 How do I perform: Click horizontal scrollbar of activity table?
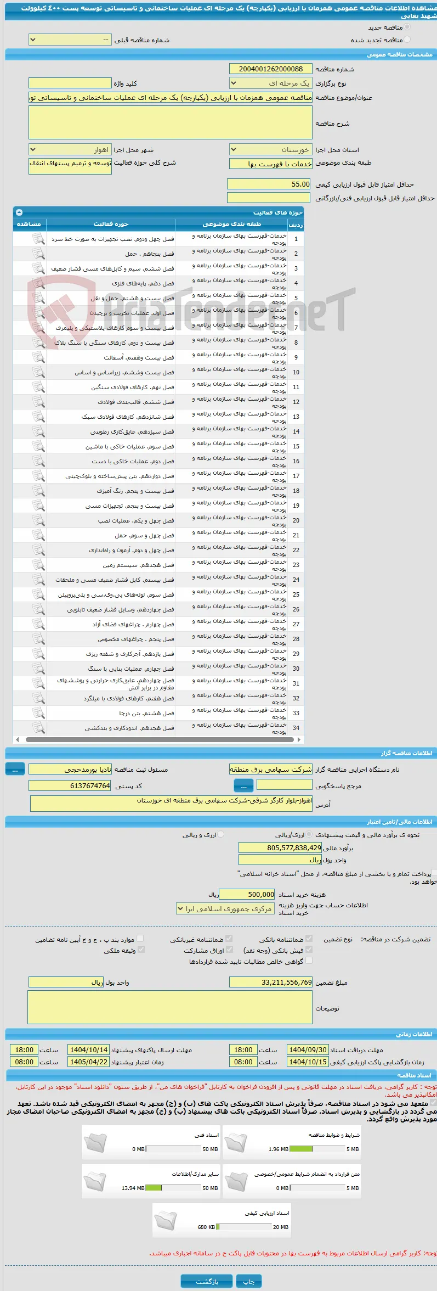(158, 739)
